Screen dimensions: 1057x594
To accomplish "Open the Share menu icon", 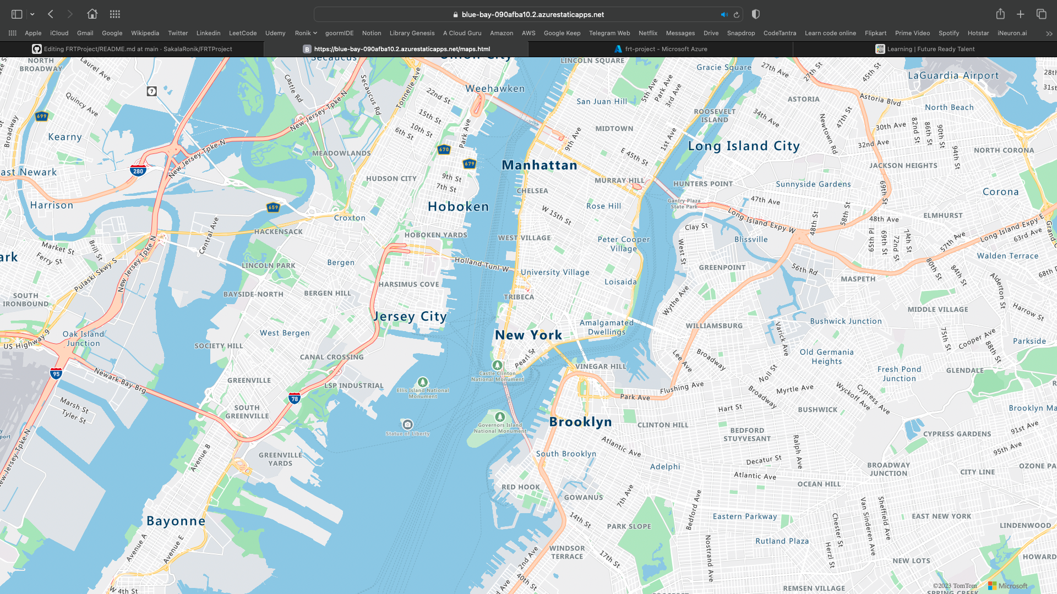I will 1000,14.
